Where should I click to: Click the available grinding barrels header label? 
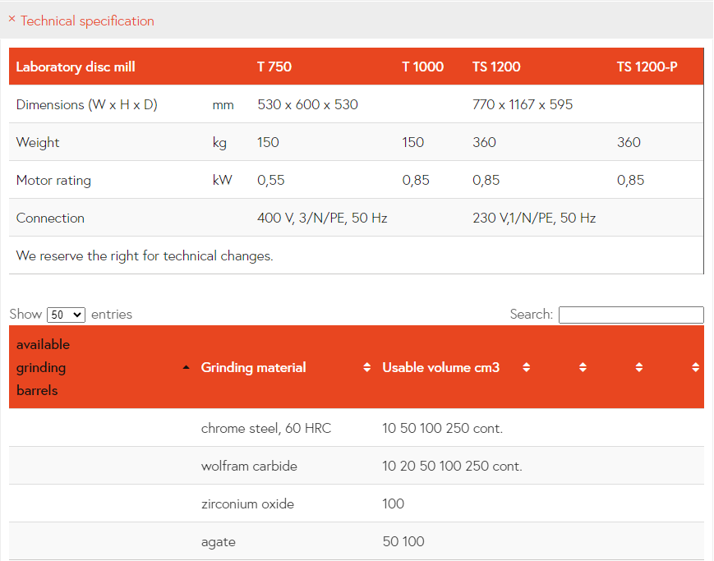[x=43, y=367]
